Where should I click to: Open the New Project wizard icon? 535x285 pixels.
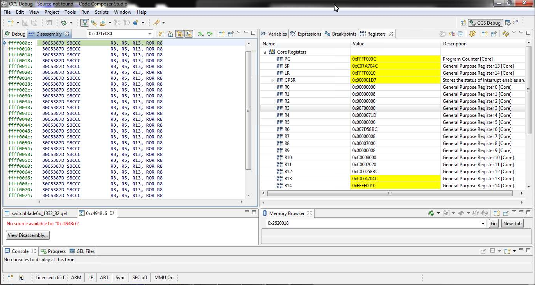(x=10, y=23)
